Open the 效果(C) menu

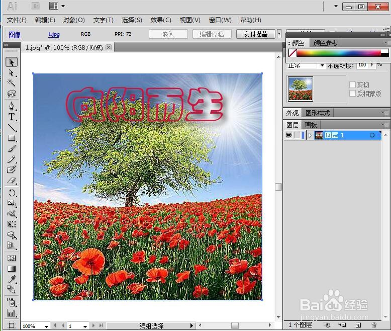pos(161,20)
